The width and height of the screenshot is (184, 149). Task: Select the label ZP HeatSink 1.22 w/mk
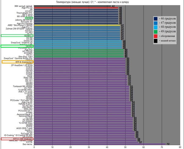point(22,66)
